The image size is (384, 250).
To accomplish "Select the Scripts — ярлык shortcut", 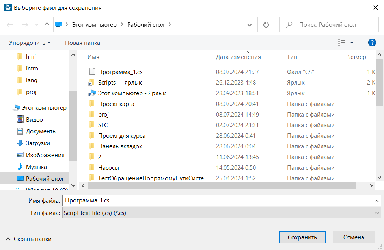I will (x=119, y=83).
